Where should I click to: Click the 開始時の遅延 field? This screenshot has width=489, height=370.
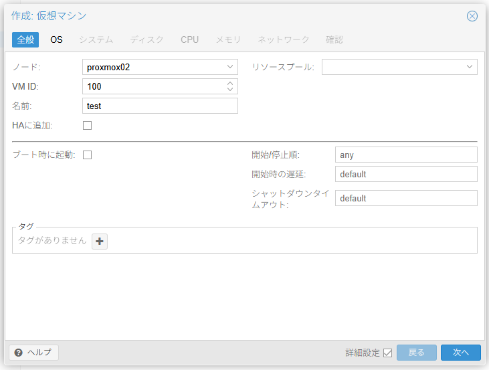coord(405,174)
